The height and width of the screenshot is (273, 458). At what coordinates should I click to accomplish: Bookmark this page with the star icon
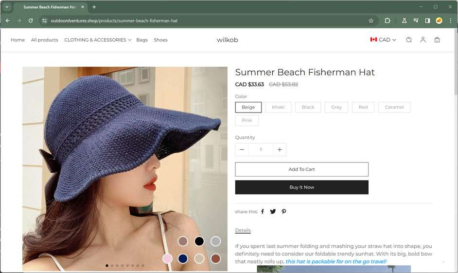pyautogui.click(x=371, y=21)
